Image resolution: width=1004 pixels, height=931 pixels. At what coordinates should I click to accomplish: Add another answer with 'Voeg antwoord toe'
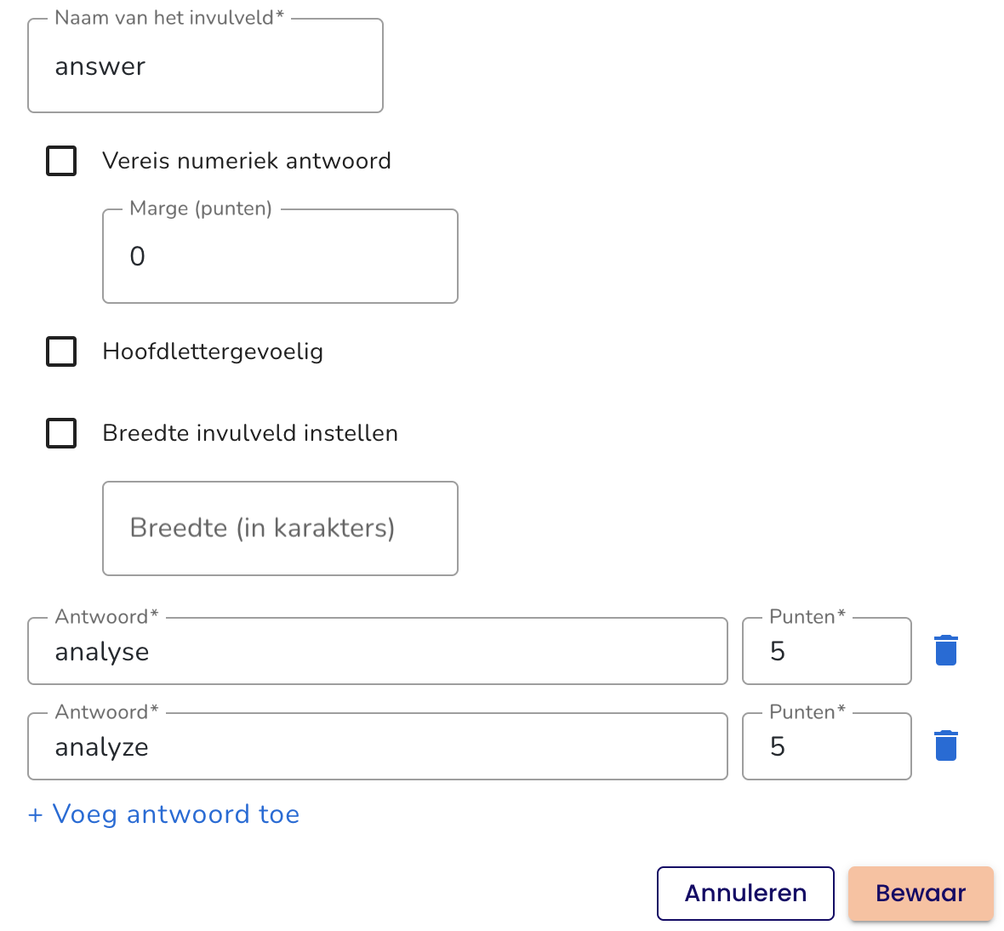click(x=164, y=814)
